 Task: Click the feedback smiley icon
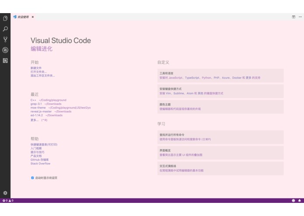294,201
